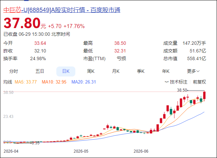Image resolution: width=217 pixels, height=158 pixels.
Task: Click the 成交量 value 147.20万手
Action: point(194,43)
